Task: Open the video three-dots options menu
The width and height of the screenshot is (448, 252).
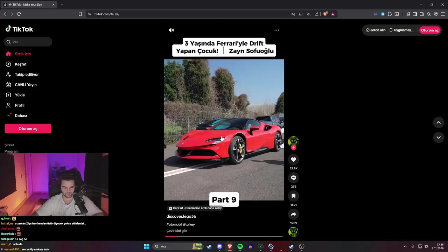Action: (x=276, y=30)
